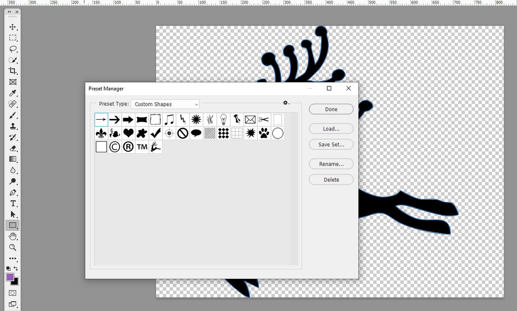Image resolution: width=517 pixels, height=311 pixels.
Task: Select the Gradient tool
Action: coord(13,159)
